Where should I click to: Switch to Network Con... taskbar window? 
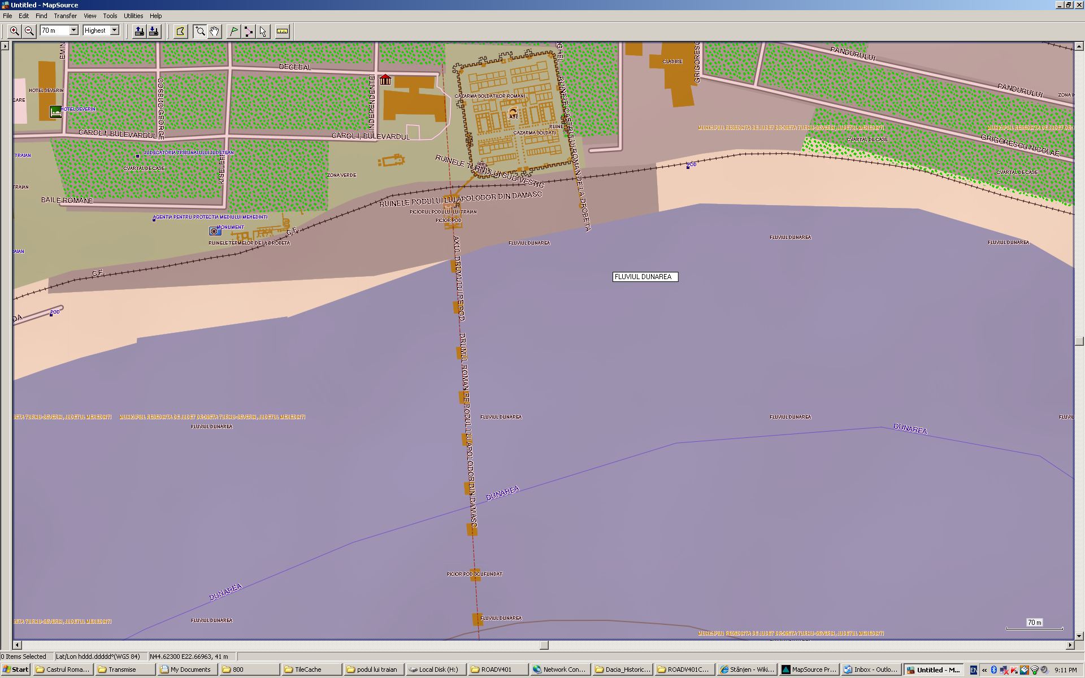click(560, 670)
